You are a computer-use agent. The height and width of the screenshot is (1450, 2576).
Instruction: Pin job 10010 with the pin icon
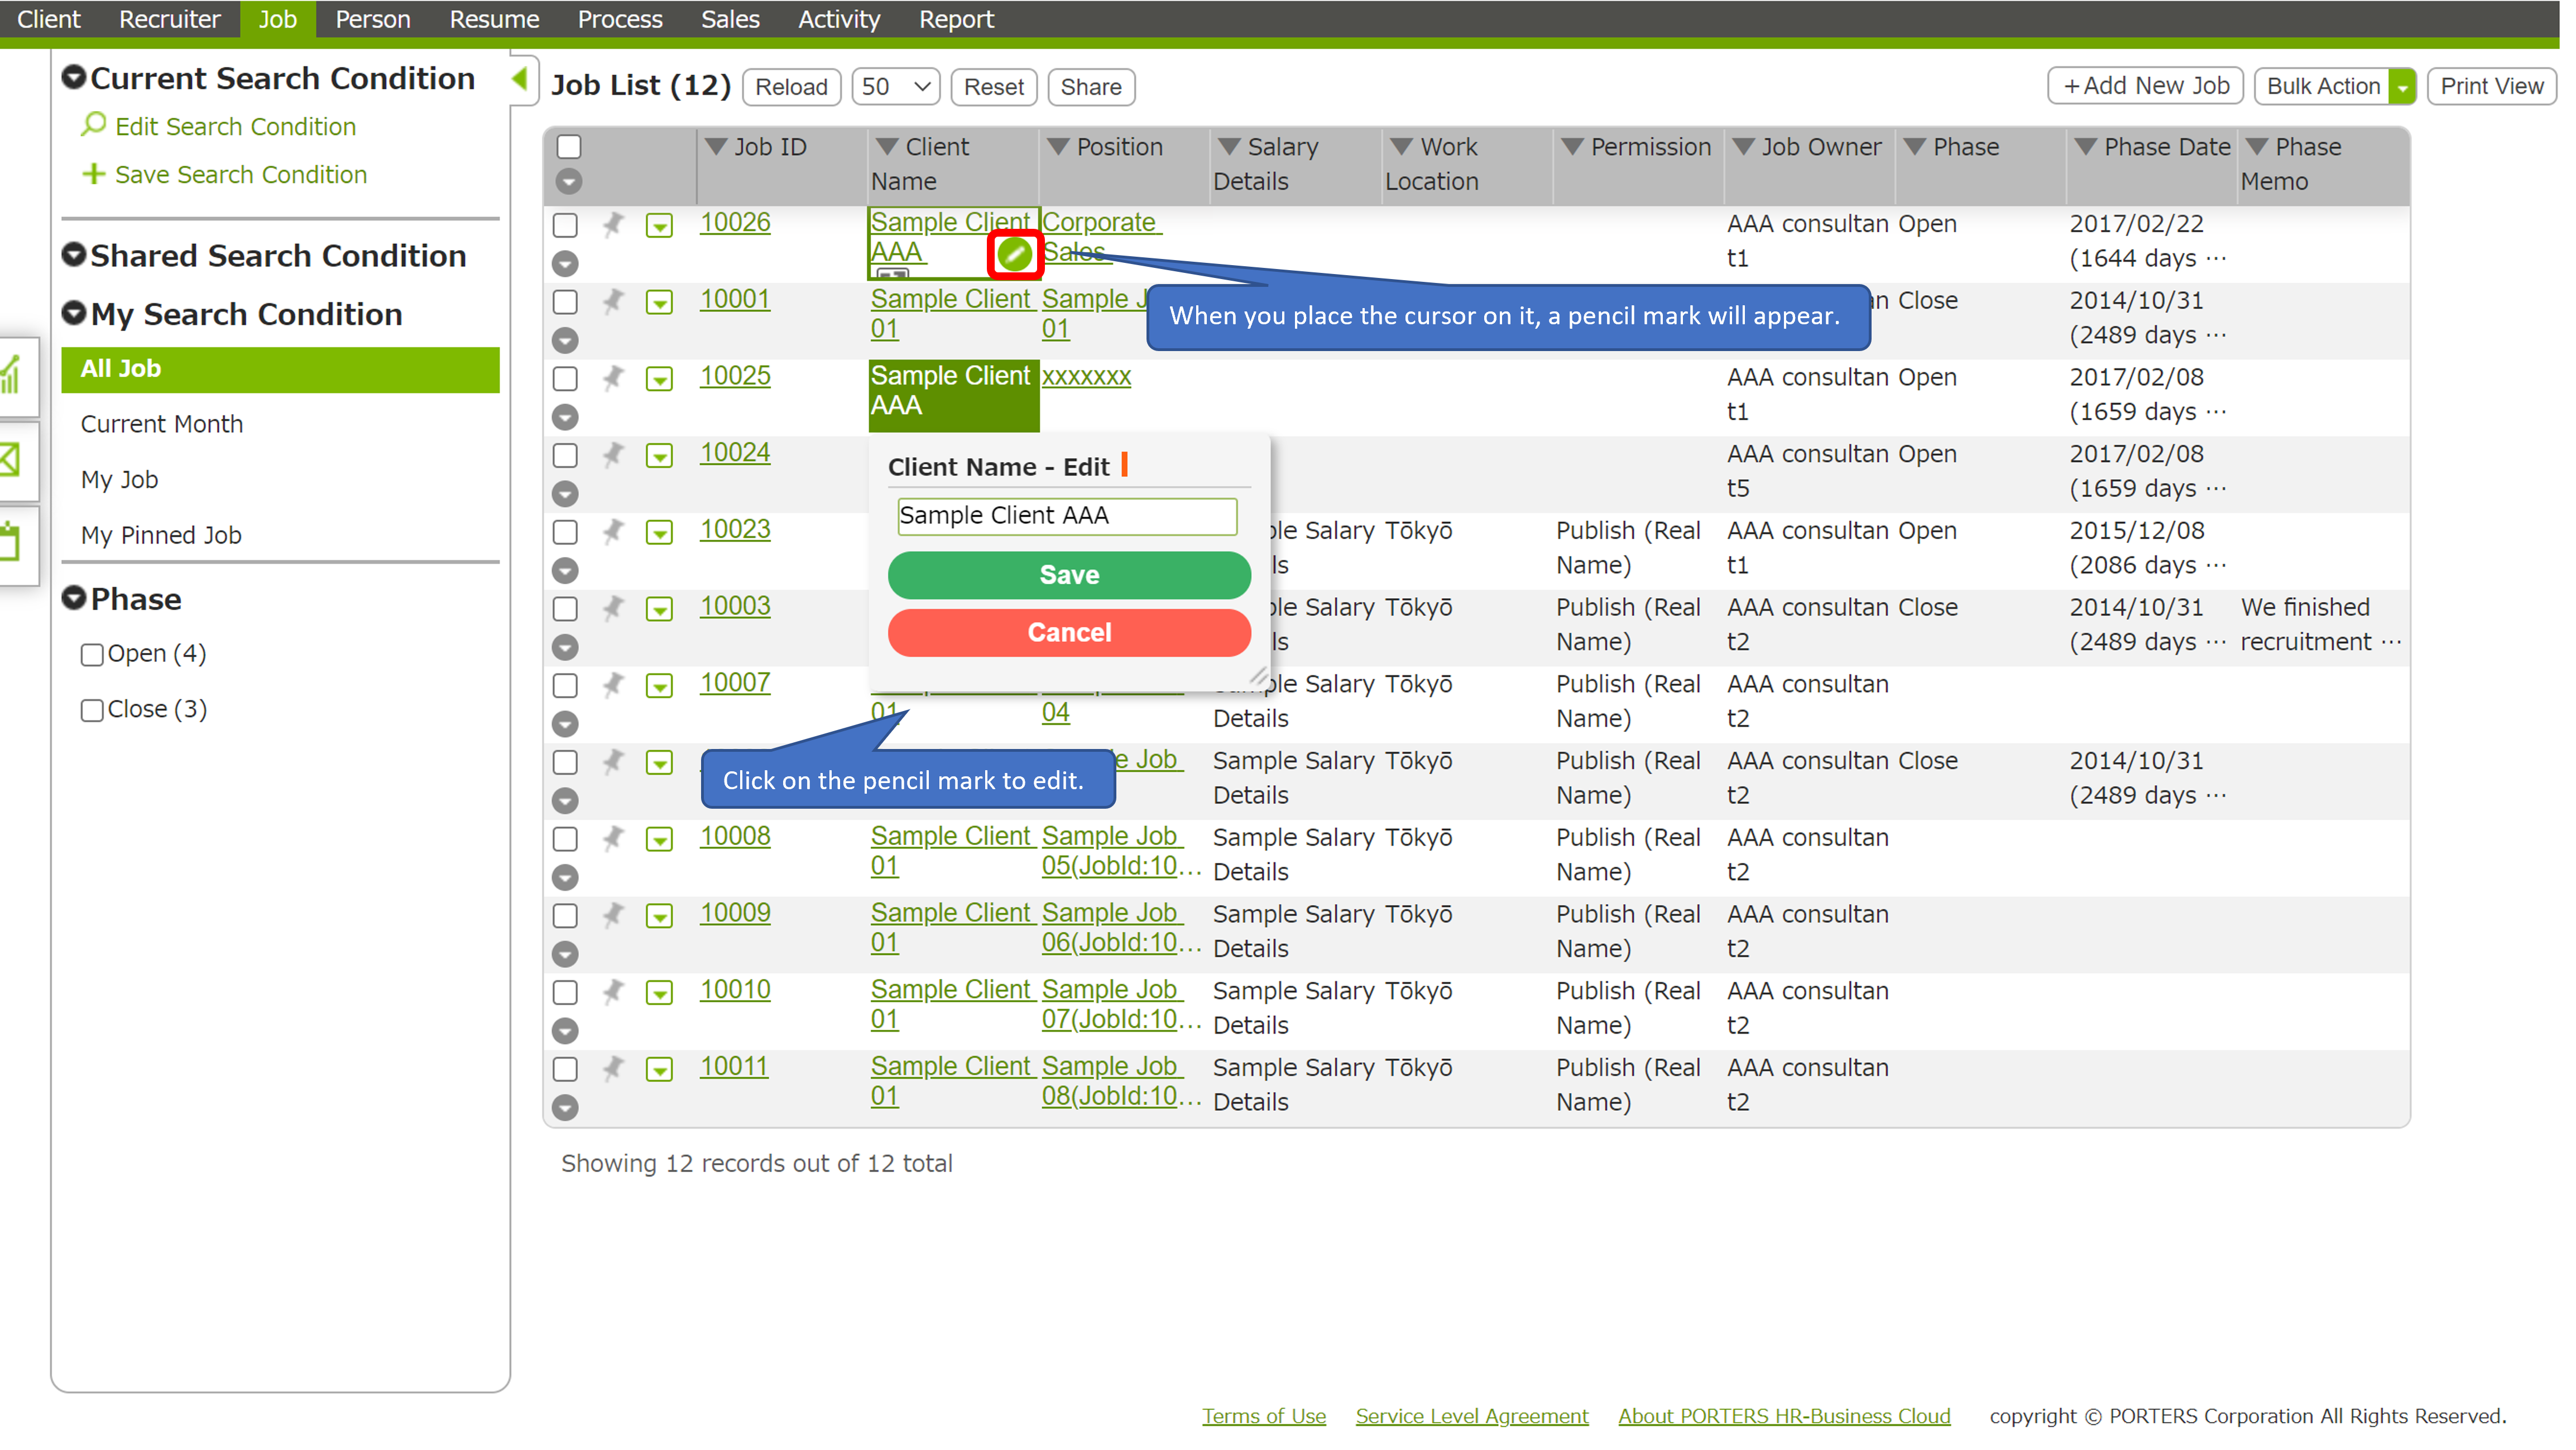(613, 992)
